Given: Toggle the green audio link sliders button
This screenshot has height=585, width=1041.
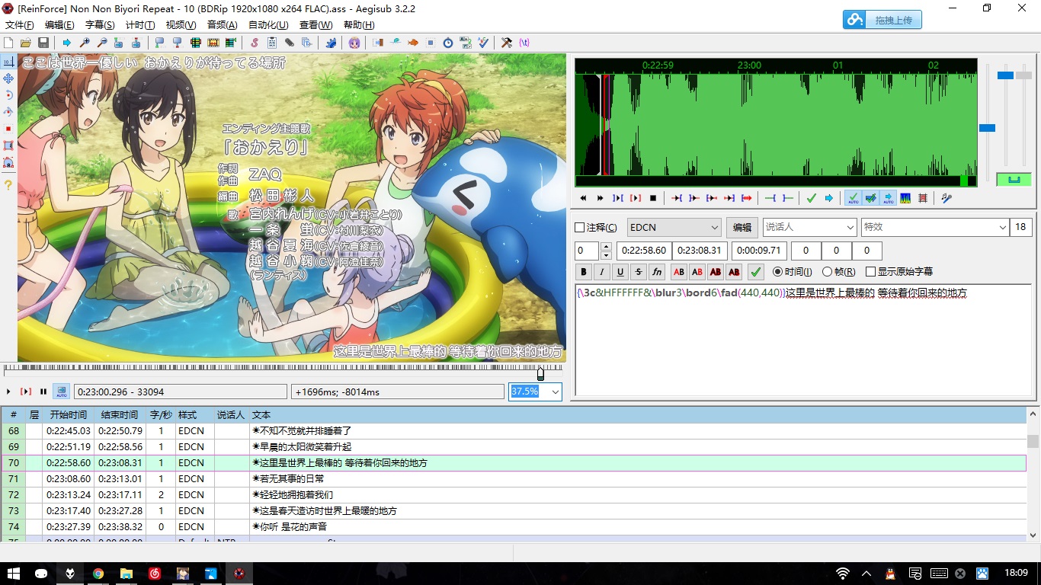Looking at the screenshot, I should click(1014, 180).
